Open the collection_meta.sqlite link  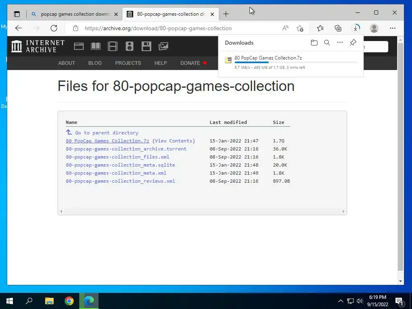pos(120,165)
